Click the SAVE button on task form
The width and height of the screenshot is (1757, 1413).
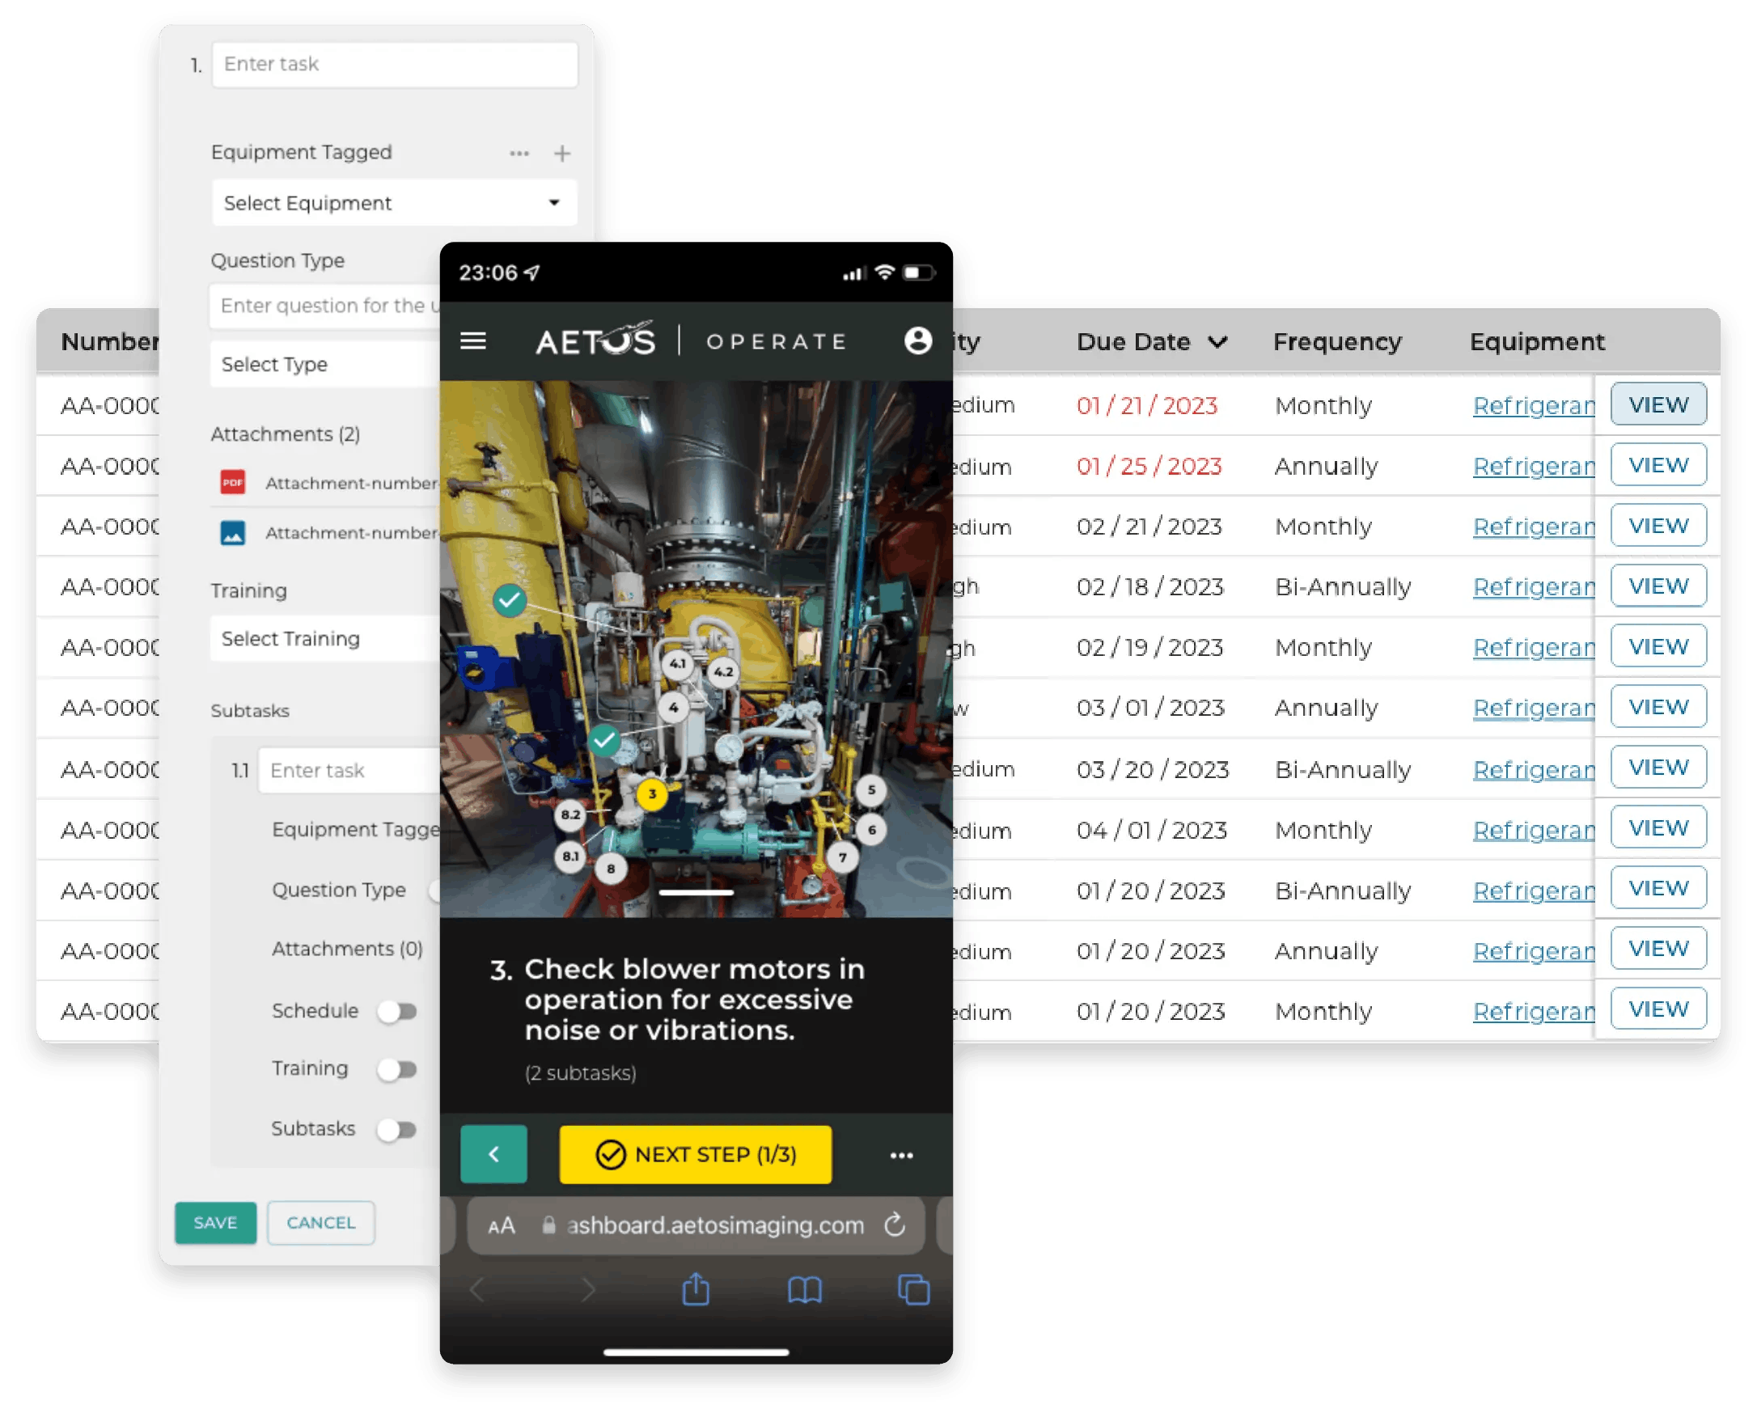219,1223
